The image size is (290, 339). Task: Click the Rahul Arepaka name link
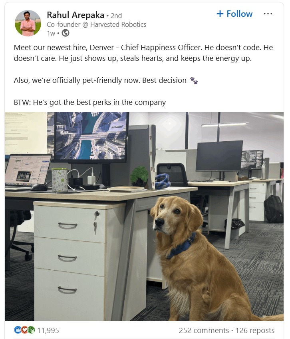coord(75,15)
